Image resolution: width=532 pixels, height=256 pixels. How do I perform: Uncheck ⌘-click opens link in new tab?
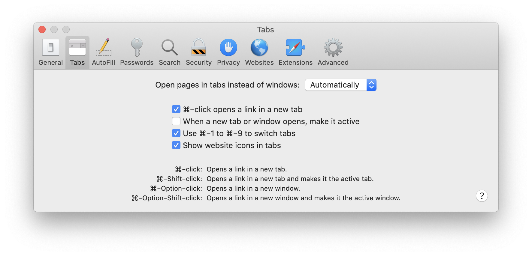point(176,109)
